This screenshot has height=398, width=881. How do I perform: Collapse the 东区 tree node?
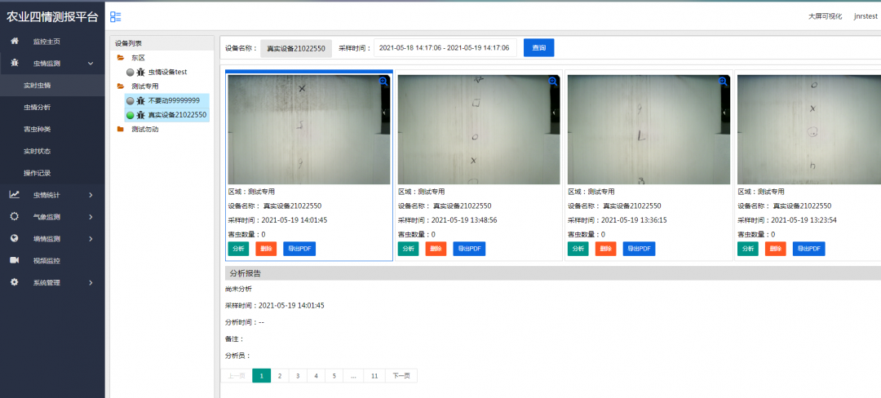point(138,57)
